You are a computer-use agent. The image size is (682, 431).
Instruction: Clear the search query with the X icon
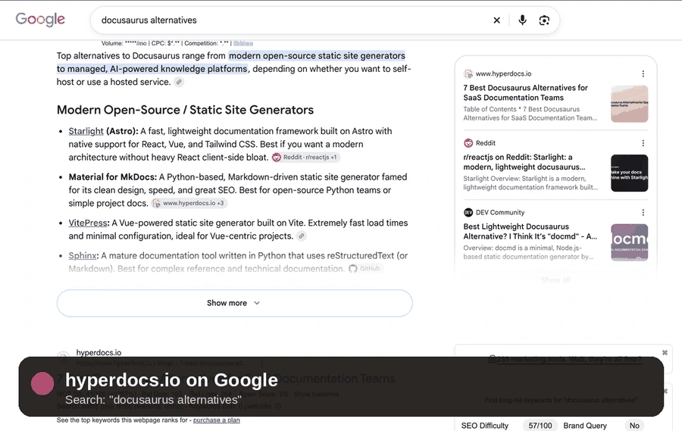pyautogui.click(x=496, y=20)
